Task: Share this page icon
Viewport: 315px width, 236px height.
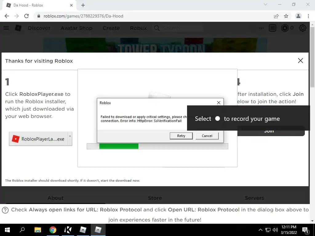Action: click(x=276, y=16)
